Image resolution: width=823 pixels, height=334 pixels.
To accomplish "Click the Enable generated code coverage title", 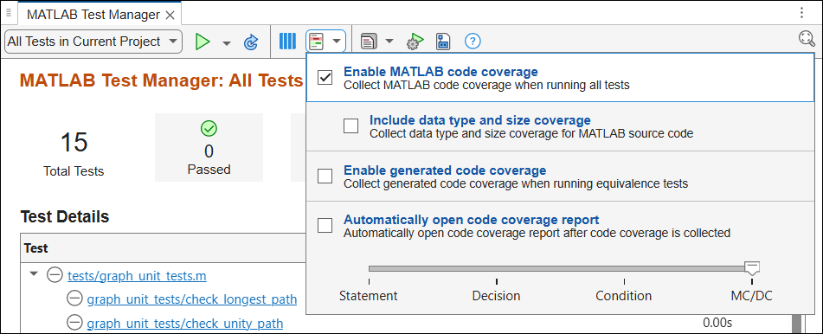I will pos(445,170).
